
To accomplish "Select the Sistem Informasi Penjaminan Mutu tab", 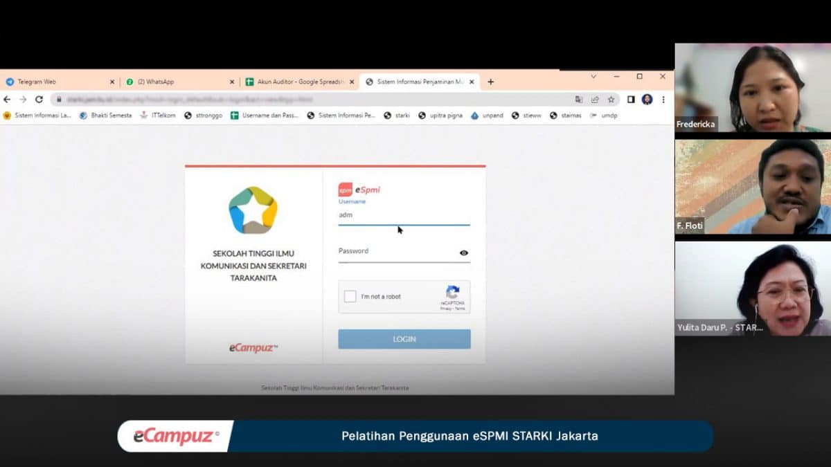I will (x=420, y=82).
